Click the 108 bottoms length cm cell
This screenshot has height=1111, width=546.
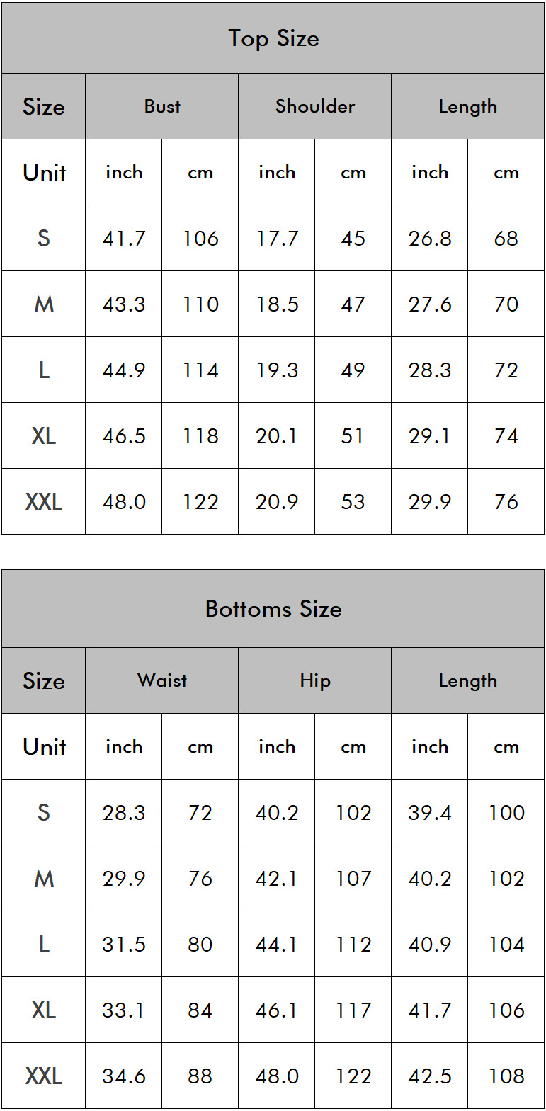click(506, 1076)
